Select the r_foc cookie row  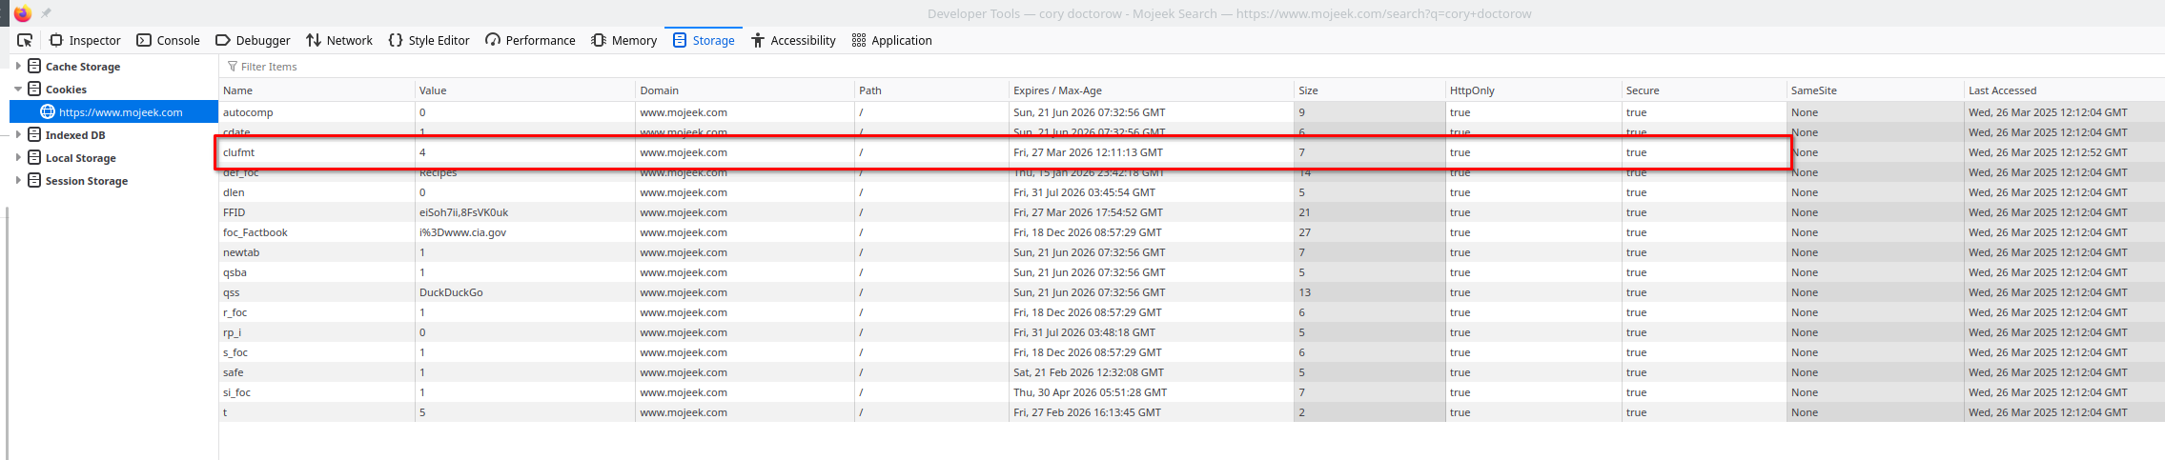pos(1192,311)
